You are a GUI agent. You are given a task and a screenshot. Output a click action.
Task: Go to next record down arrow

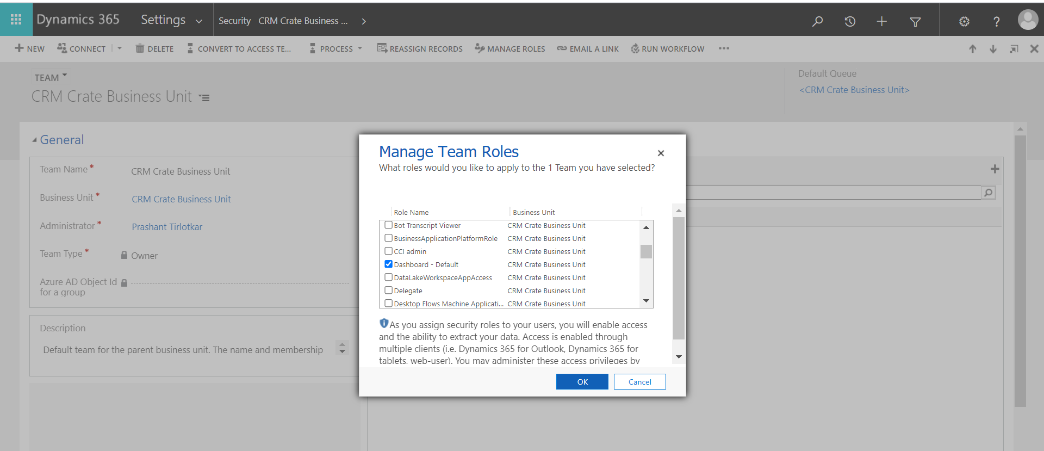click(993, 49)
